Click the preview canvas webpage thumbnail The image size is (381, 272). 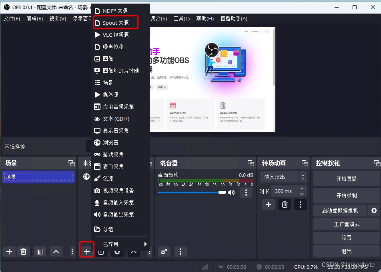tap(213, 79)
